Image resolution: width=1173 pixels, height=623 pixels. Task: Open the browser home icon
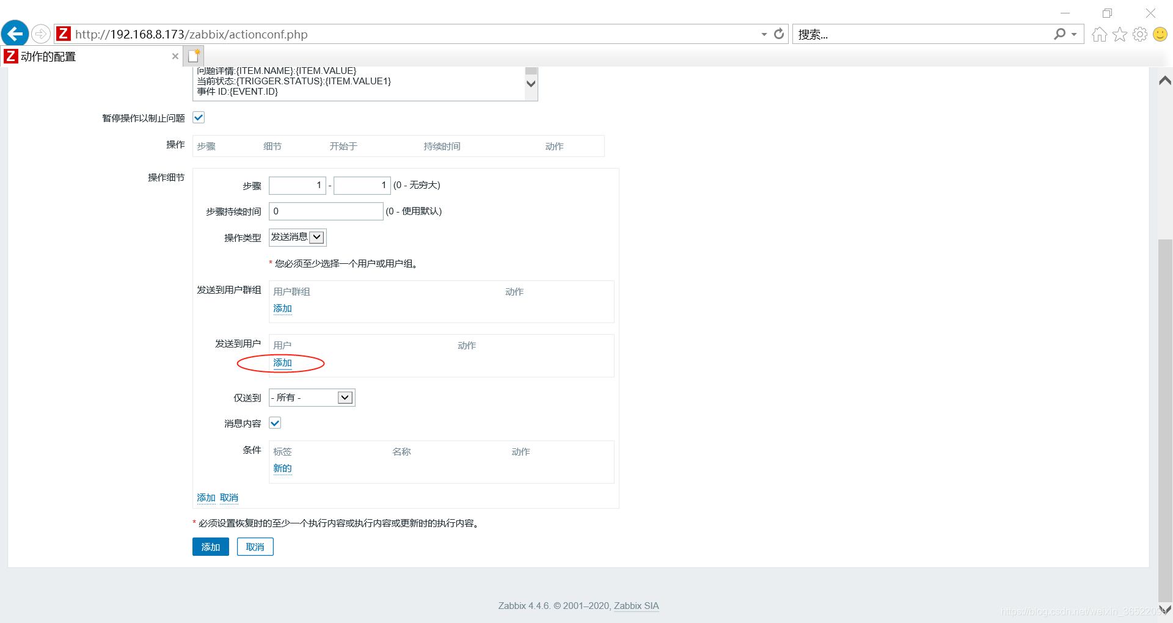(1100, 34)
